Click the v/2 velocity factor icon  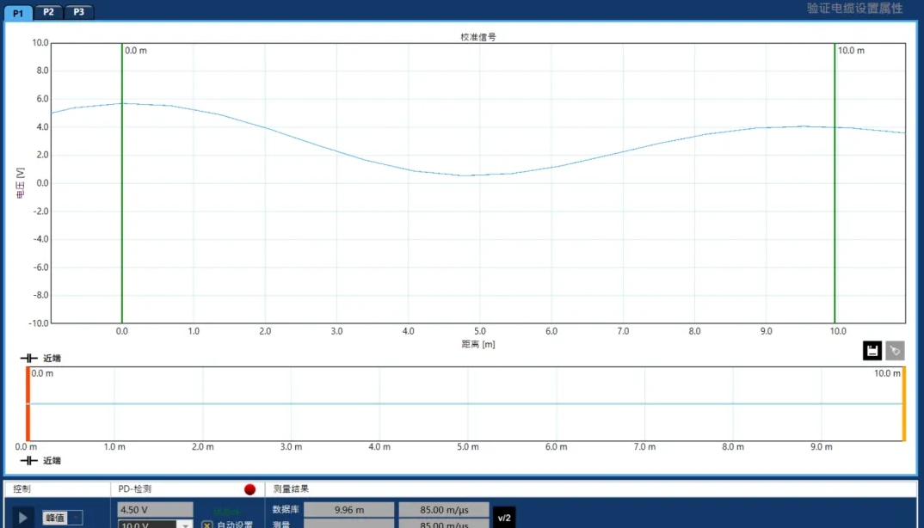(x=503, y=517)
